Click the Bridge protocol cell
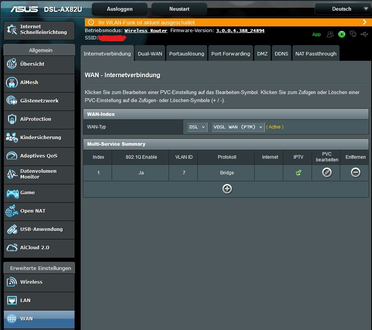 click(x=227, y=173)
